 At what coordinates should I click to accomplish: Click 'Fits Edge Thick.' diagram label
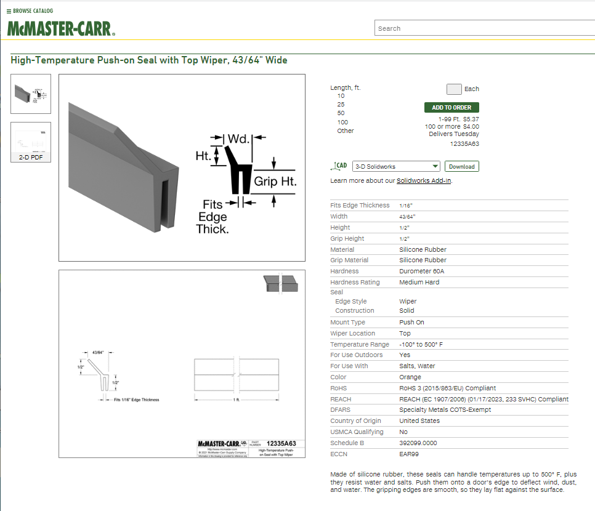click(x=213, y=217)
